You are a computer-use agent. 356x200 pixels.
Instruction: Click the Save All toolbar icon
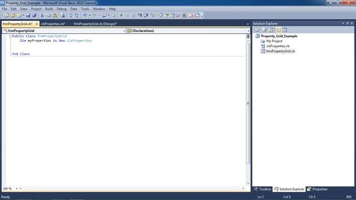click(34, 16)
